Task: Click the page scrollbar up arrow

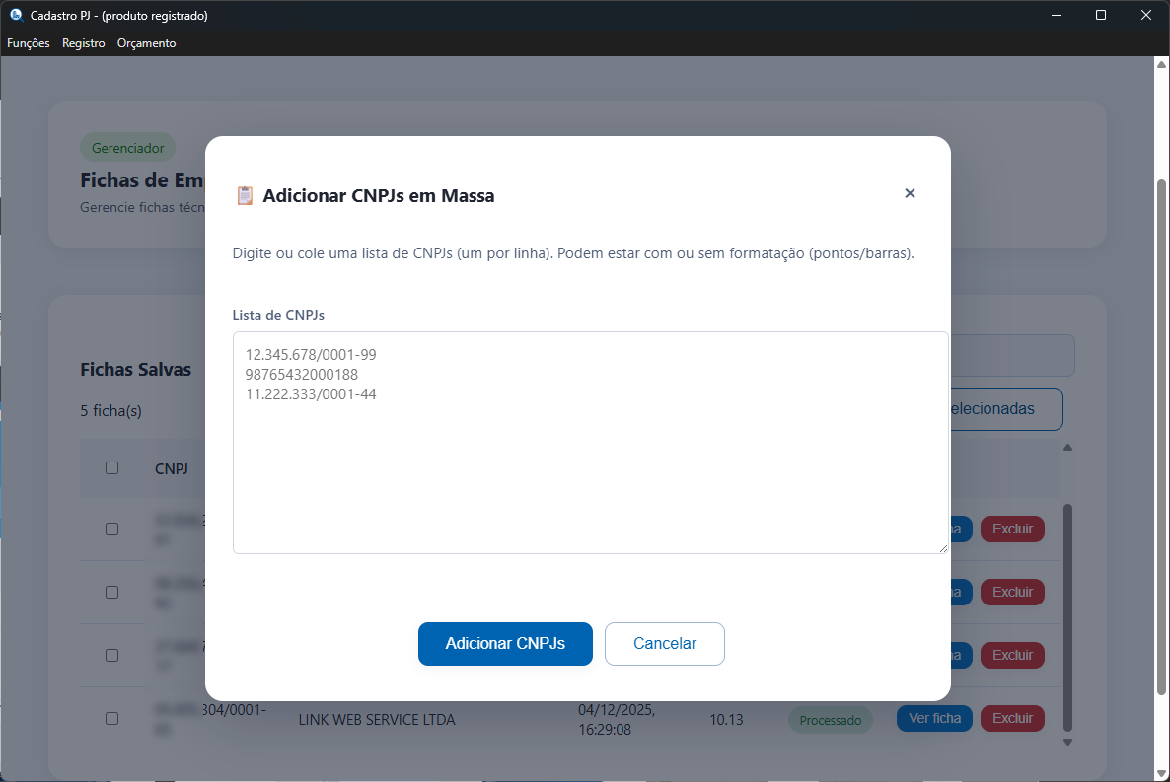Action: point(1161,65)
